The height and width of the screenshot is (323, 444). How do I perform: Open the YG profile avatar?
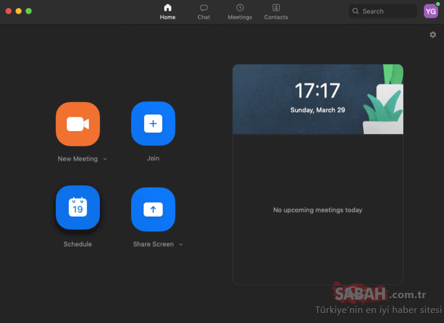click(430, 11)
